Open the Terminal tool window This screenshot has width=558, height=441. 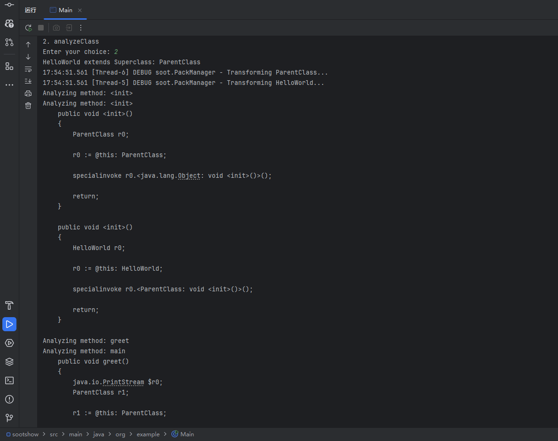coord(9,380)
